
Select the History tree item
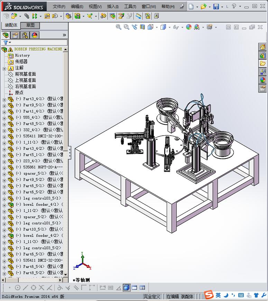[x=22, y=56]
